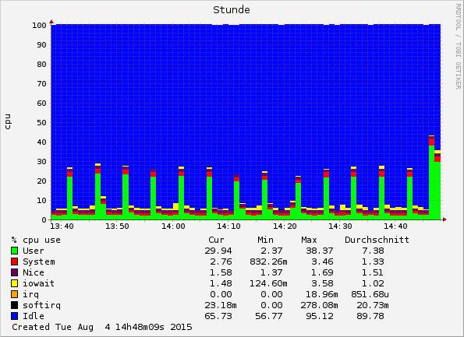Viewport: 464px width, 337px height.
Task: Click the yellow iowait color swatch
Action: point(15,283)
